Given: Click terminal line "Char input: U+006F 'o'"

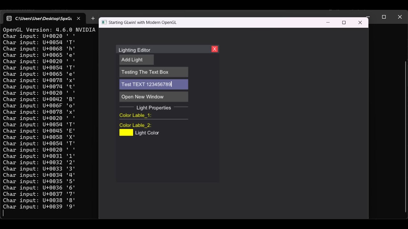Looking at the screenshot, I should (x=39, y=106).
